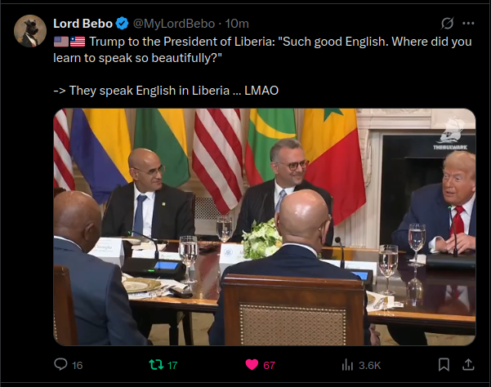Click the blue verified badge
491x387 pixels.
(x=122, y=24)
